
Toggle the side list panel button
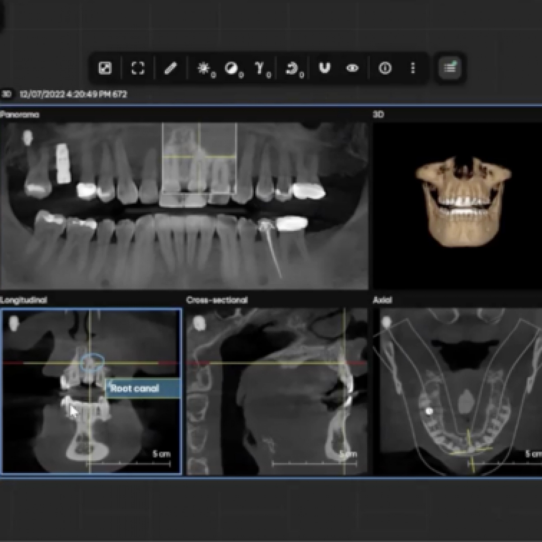click(x=449, y=68)
